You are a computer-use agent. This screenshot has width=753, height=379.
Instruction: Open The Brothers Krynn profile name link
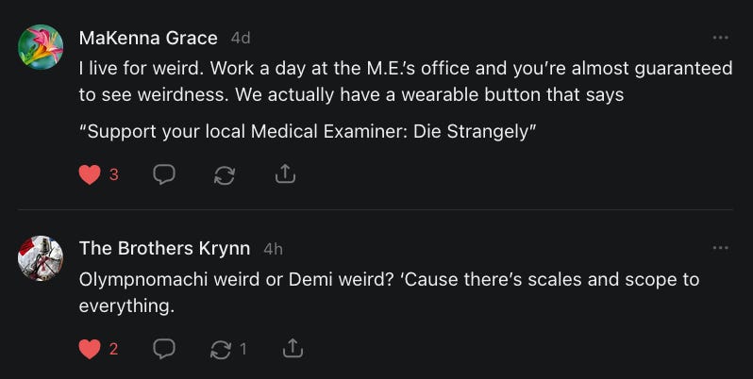click(164, 249)
